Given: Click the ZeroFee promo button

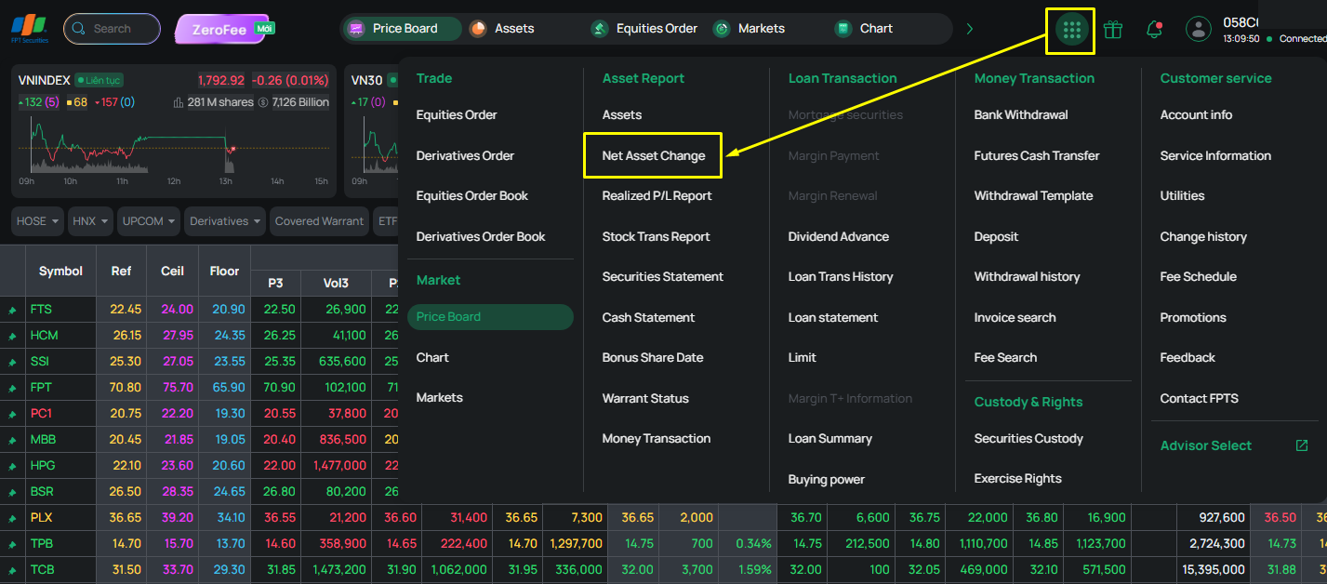Looking at the screenshot, I should 223,29.
